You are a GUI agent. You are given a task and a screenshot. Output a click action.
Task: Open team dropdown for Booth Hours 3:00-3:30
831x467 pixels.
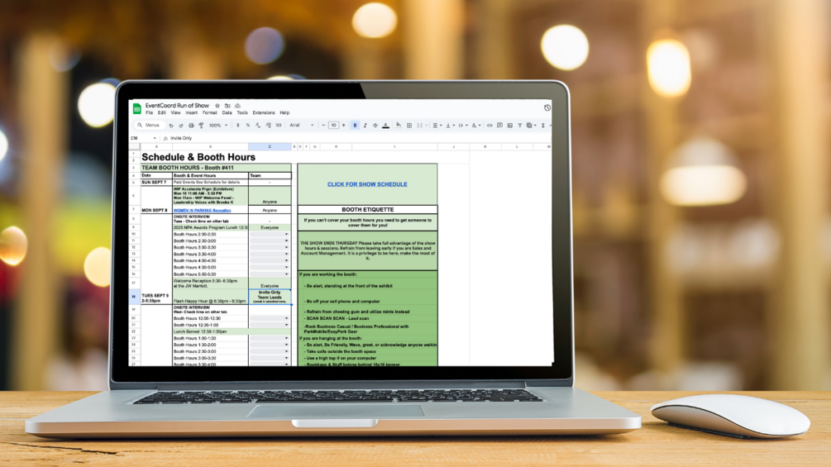coord(287,247)
